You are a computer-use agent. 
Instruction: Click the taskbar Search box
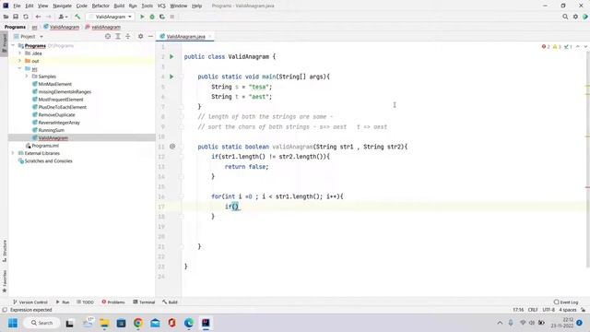pos(41,323)
